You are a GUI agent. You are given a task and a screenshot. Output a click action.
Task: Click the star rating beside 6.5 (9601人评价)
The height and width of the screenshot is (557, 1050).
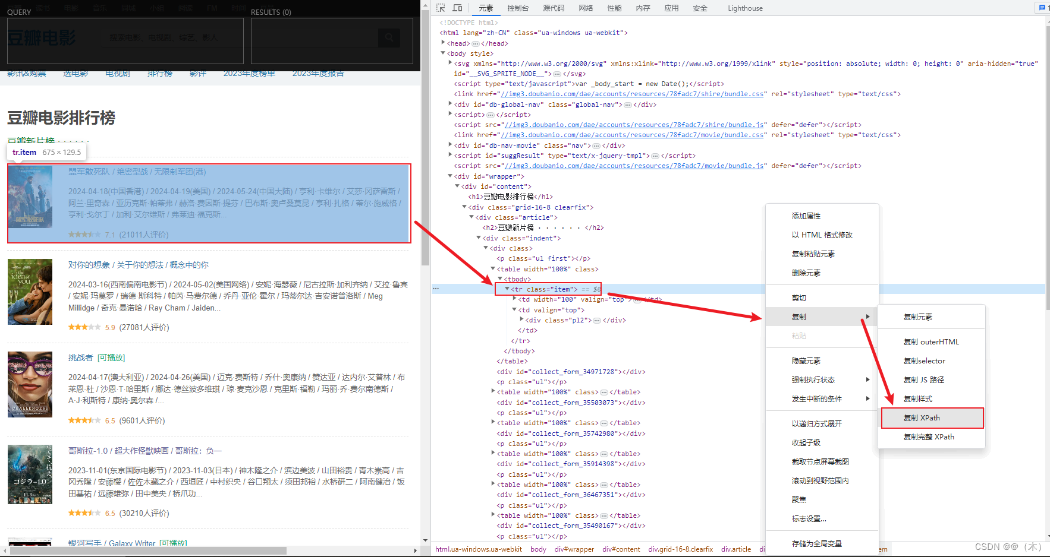point(84,420)
